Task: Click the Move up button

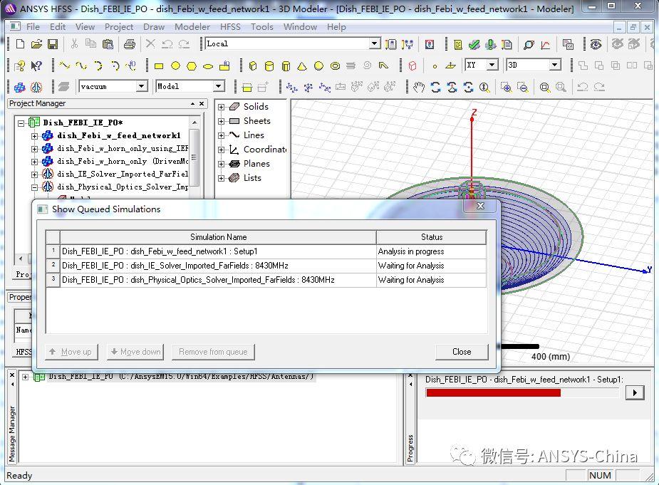Action: (x=71, y=352)
